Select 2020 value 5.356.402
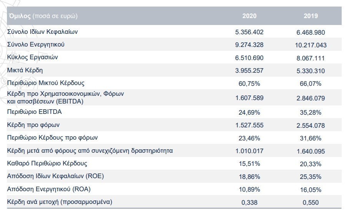The image size is (347, 217). [x=249, y=32]
